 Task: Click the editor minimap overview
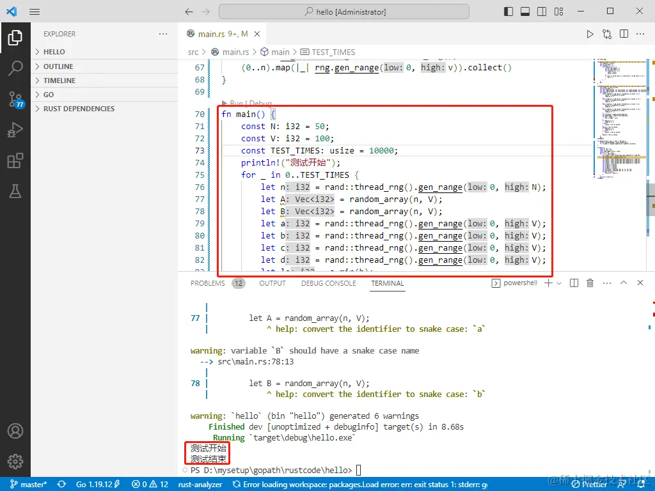tap(619, 118)
